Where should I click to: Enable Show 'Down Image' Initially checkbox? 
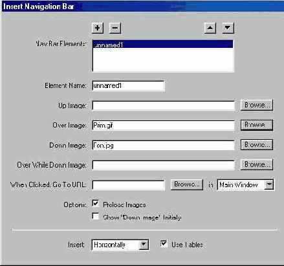point(96,216)
